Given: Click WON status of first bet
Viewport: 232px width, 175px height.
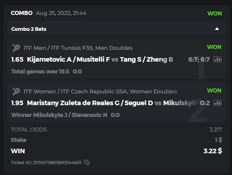Looking at the screenshot, I should (x=214, y=47).
